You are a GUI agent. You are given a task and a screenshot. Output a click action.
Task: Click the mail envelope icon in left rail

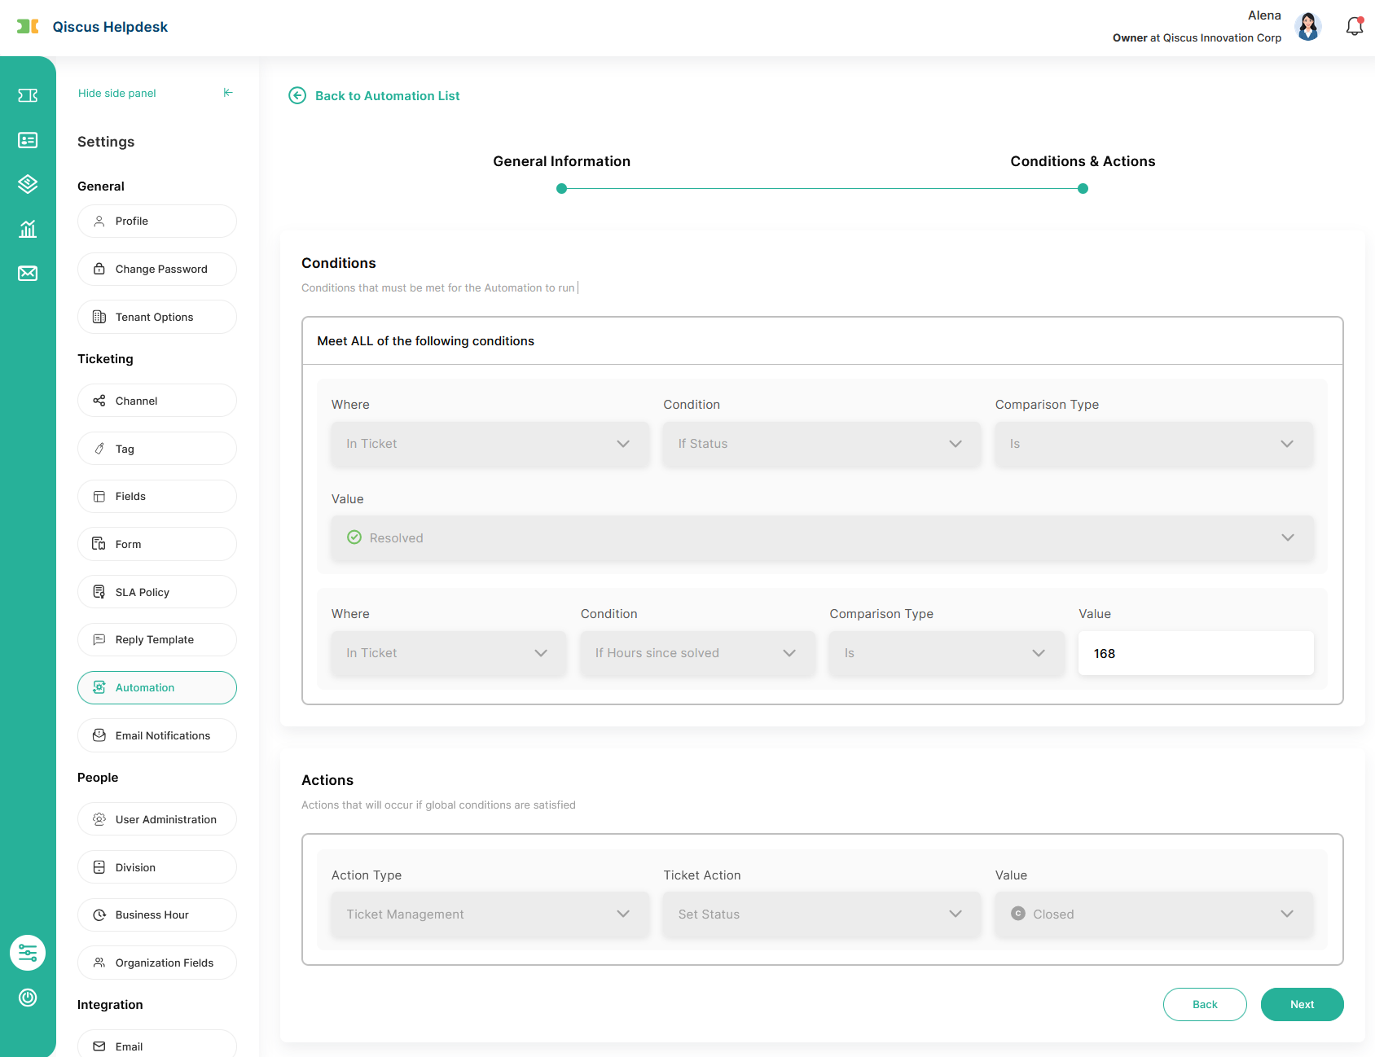pyautogui.click(x=28, y=273)
